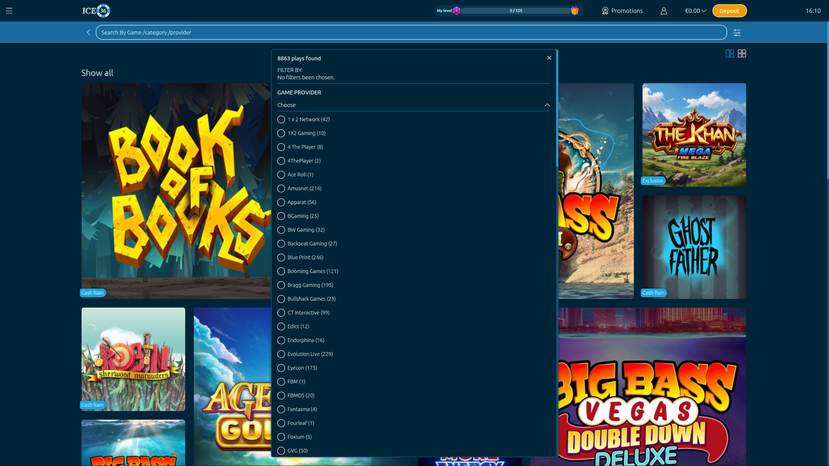Open the hamburger menu icon
Screen dimensions: 829x466
coord(9,11)
